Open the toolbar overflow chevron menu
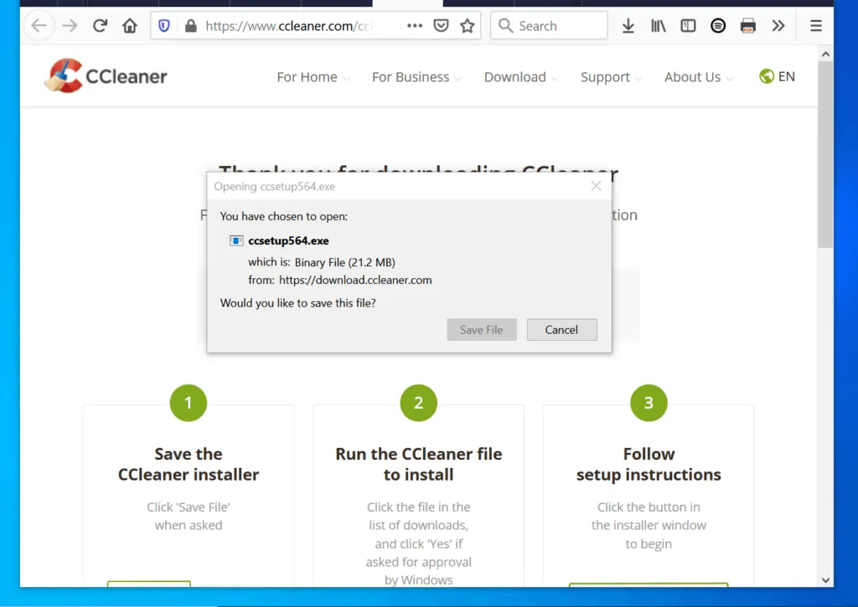 [x=778, y=25]
